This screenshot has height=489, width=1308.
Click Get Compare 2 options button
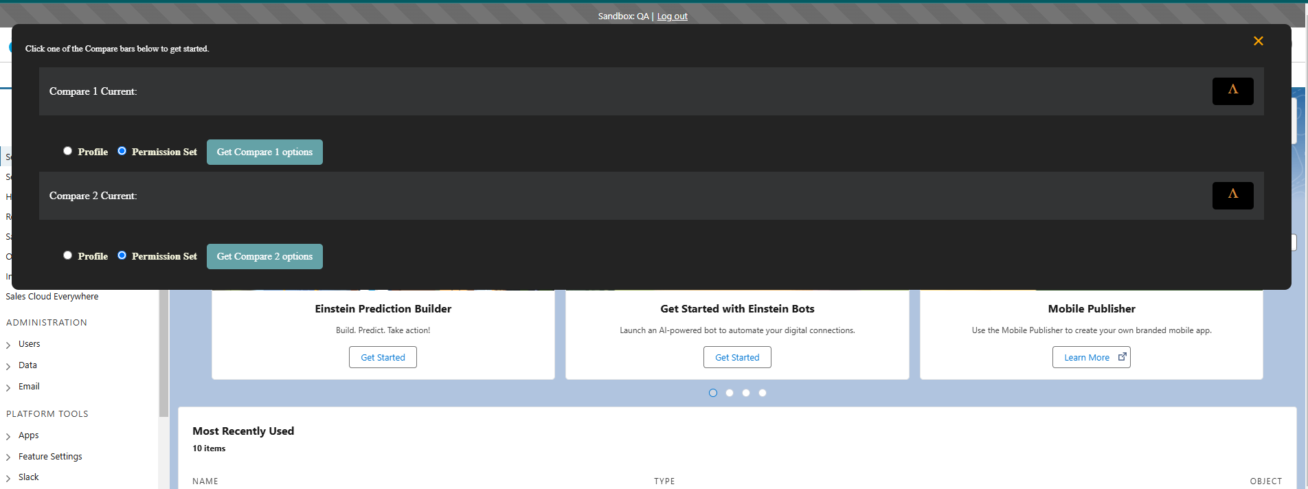tap(264, 256)
